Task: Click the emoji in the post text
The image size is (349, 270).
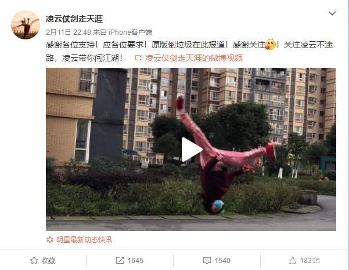Action: pos(271,45)
